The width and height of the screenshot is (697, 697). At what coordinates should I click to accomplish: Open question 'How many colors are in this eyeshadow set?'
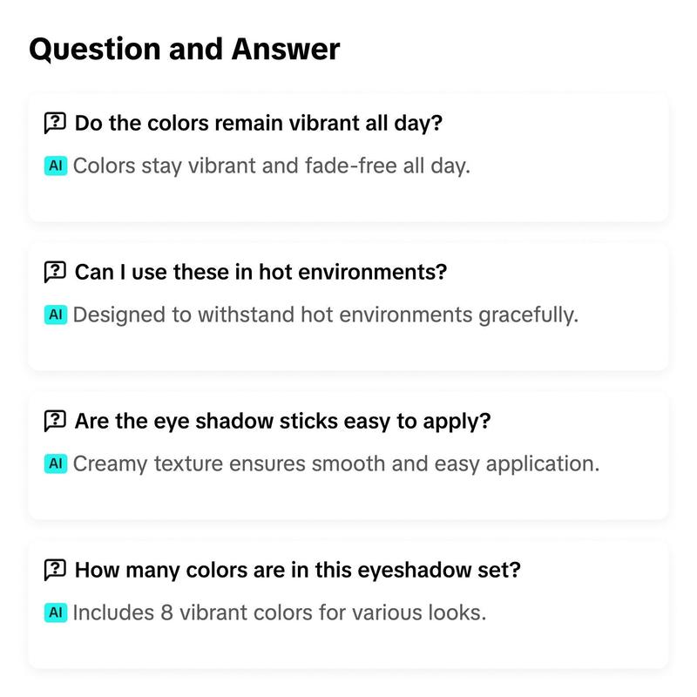[297, 570]
